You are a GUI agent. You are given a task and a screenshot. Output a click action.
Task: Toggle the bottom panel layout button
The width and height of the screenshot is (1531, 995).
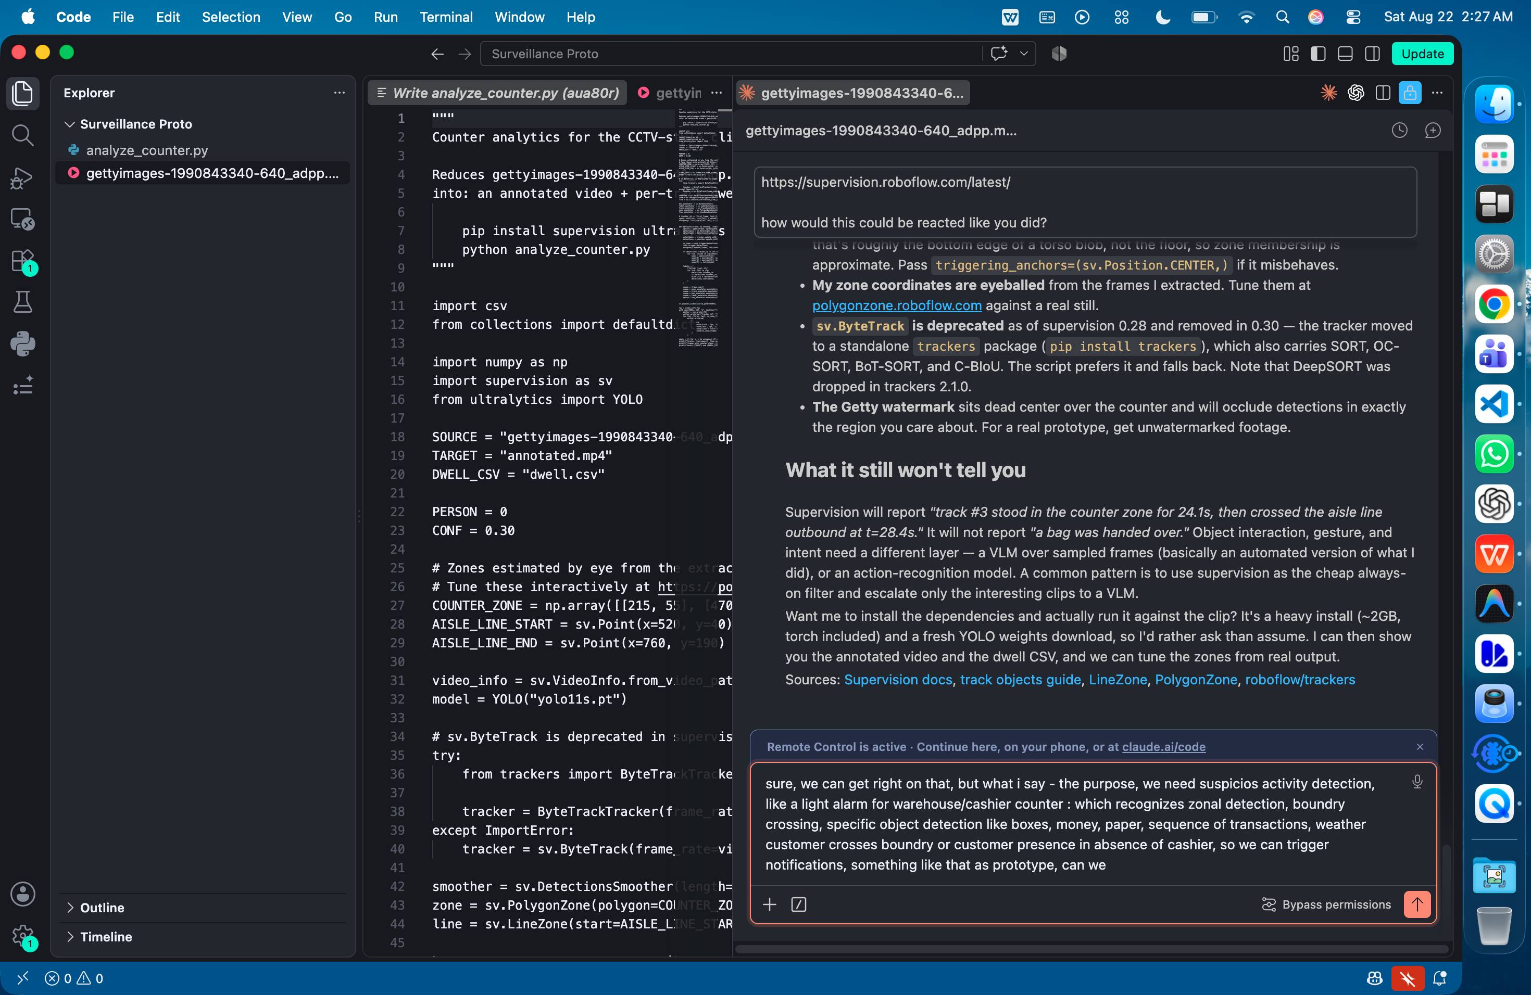(1345, 54)
